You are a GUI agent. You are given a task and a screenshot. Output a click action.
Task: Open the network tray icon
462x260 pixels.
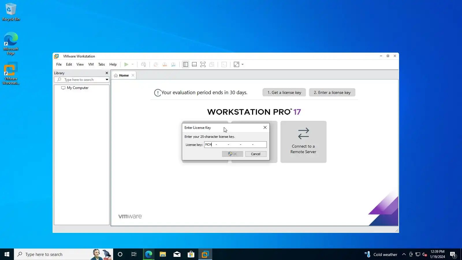[x=418, y=254]
